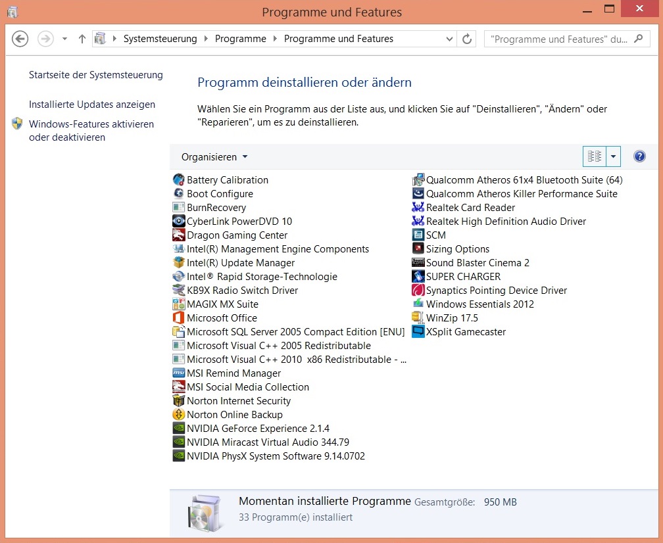
Task: Open Installierte Updates anzeigen link
Action: pos(92,105)
